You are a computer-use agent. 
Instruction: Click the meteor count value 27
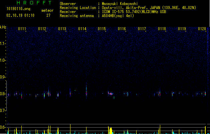(x=48, y=15)
